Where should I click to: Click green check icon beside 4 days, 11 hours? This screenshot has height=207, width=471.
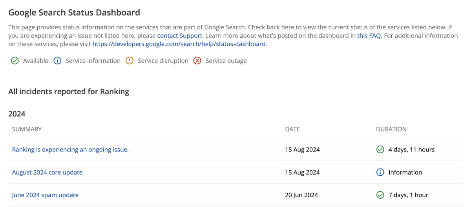(380, 149)
